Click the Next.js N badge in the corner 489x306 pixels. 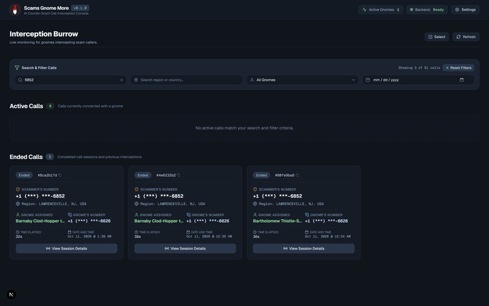pyautogui.click(x=12, y=294)
